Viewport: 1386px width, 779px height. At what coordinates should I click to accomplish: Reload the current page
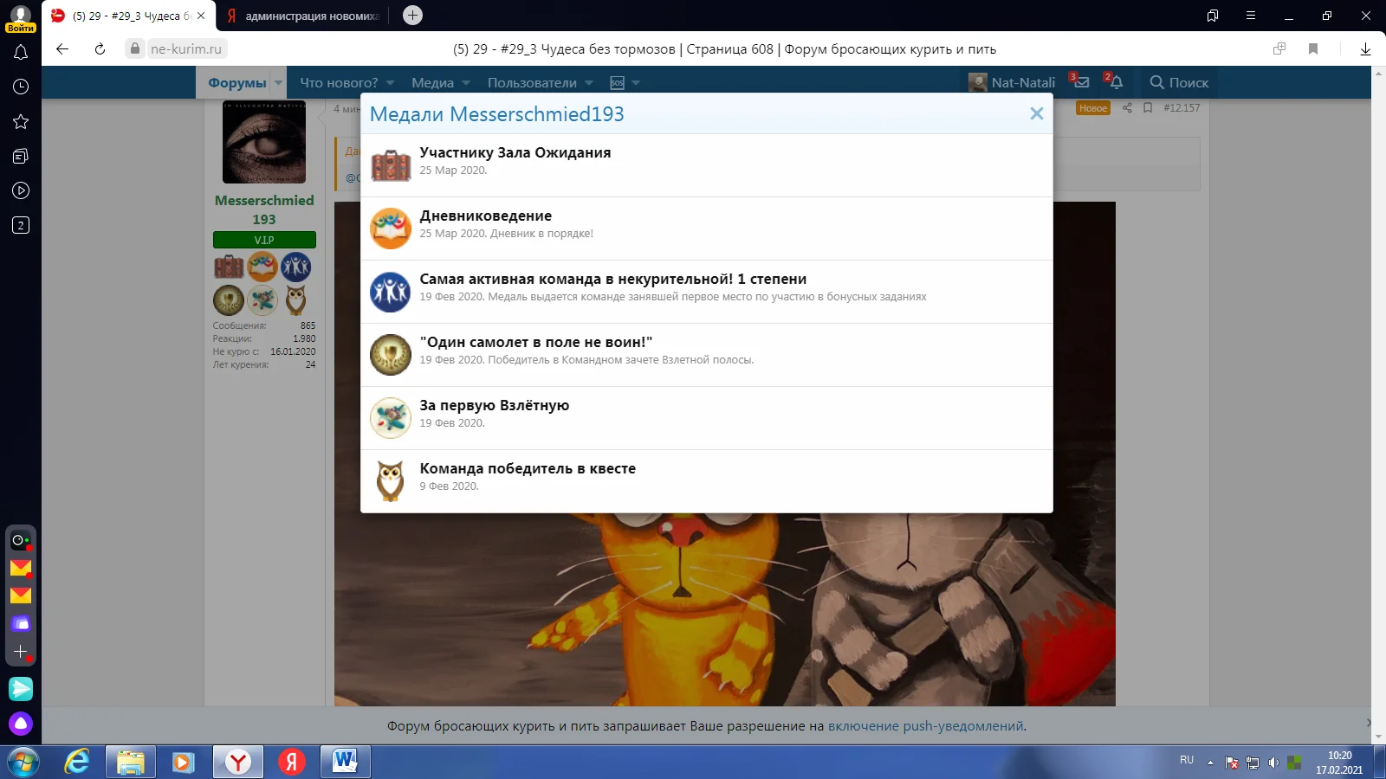[100, 49]
